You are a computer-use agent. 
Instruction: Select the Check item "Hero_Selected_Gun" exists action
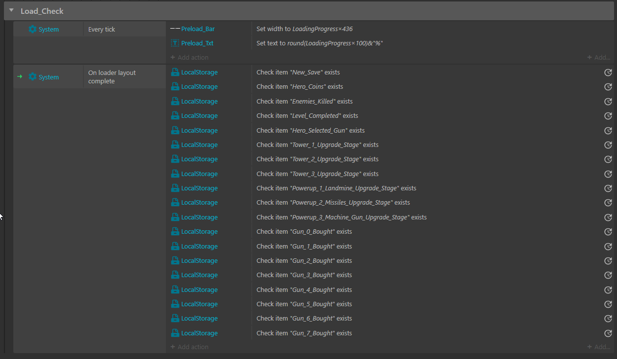pos(310,130)
